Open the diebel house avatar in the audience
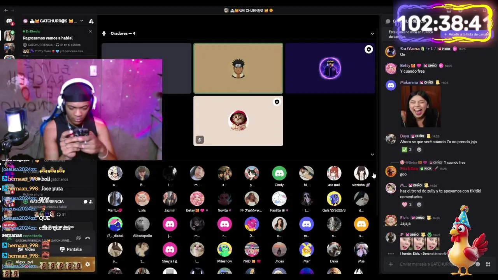 point(115,224)
